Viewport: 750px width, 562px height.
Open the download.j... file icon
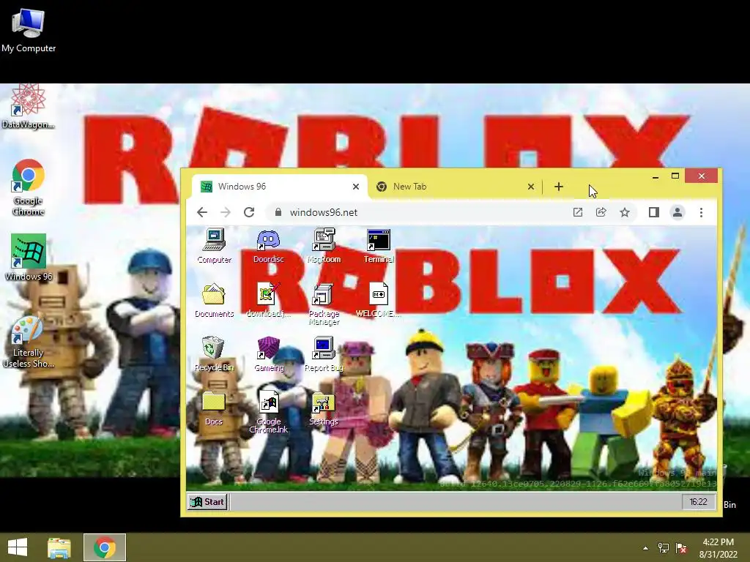click(x=268, y=301)
